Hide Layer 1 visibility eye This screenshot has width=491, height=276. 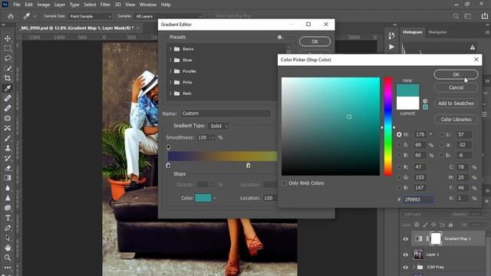(406, 255)
